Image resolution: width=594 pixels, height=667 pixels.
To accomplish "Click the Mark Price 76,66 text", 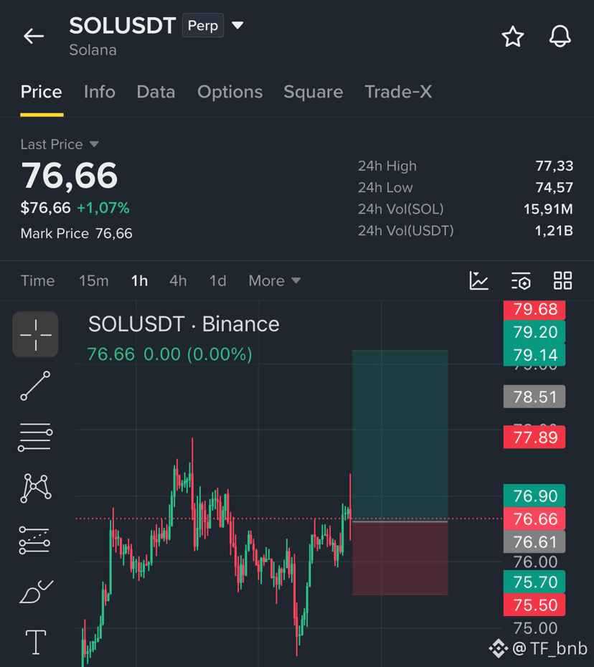I will pos(77,234).
